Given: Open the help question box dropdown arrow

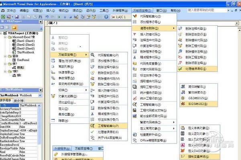Looking at the screenshot, I should point(229,10).
